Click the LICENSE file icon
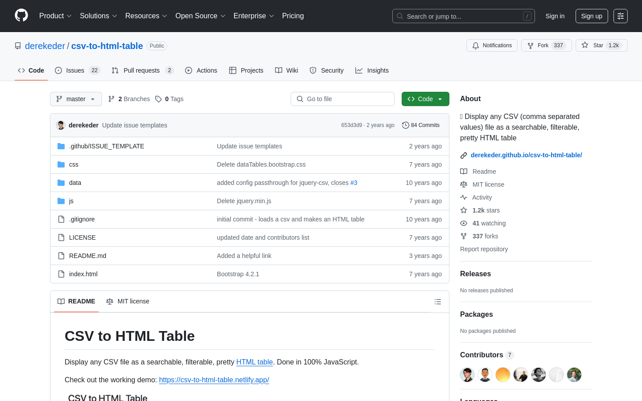Viewport: 642px width, 401px height. (61, 237)
